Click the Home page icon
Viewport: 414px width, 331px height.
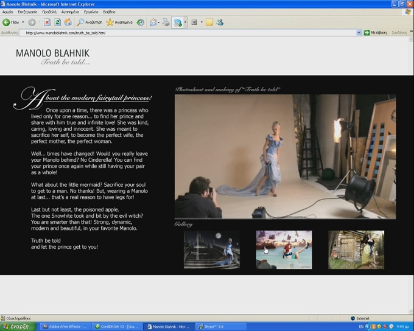[x=68, y=23]
